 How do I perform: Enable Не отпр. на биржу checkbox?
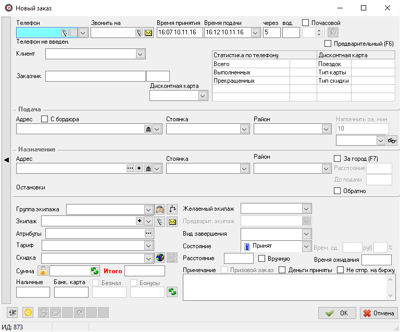click(x=340, y=270)
